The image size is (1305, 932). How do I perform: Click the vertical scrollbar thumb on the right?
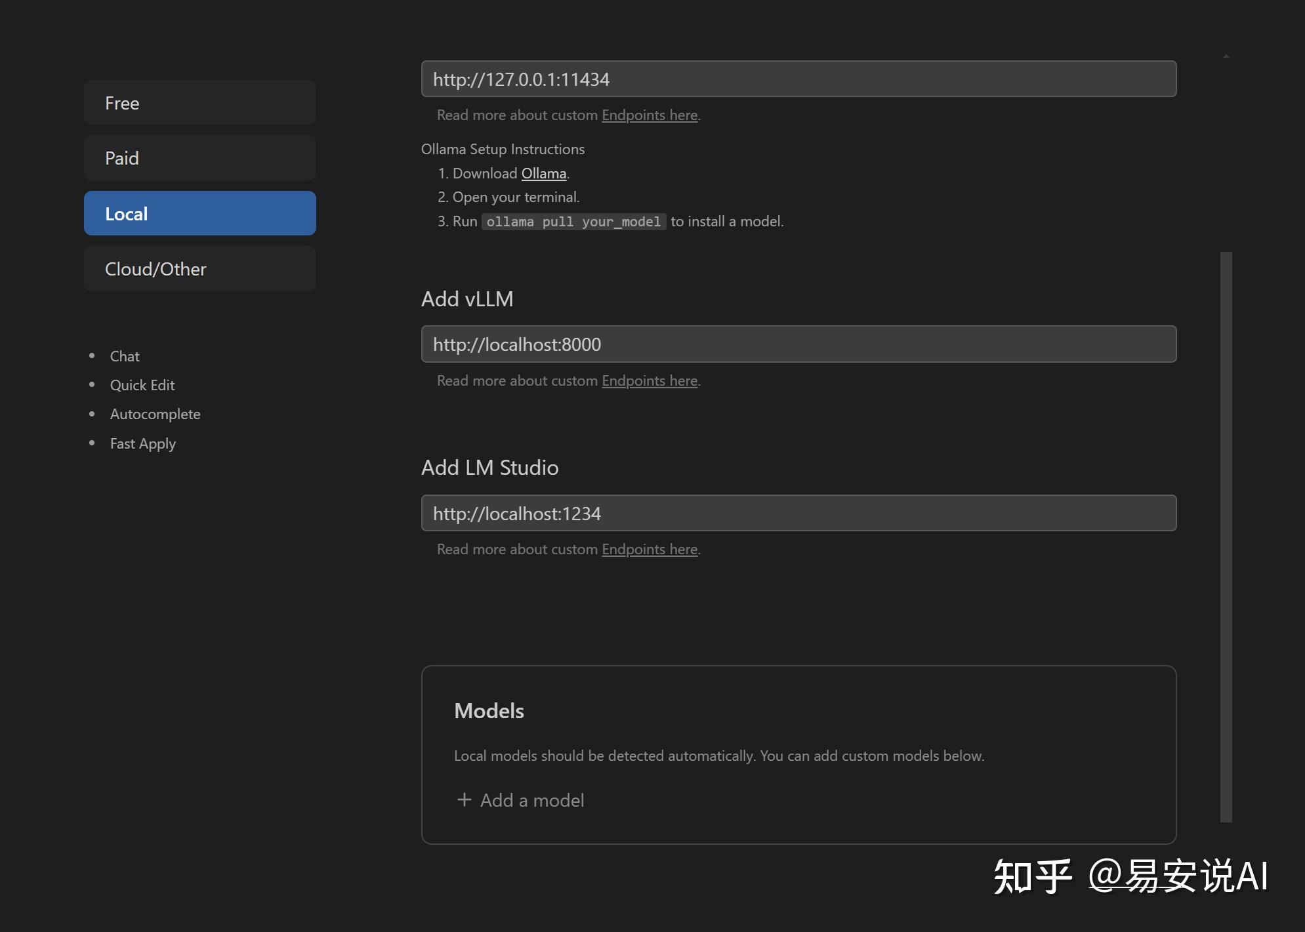pos(1226,536)
